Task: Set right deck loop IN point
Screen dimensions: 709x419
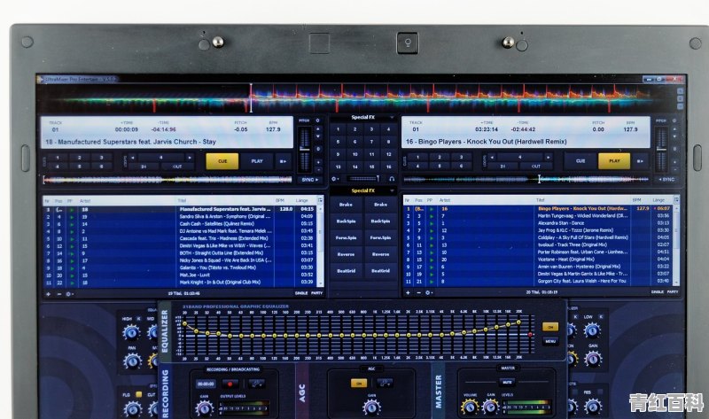Action: point(503,167)
